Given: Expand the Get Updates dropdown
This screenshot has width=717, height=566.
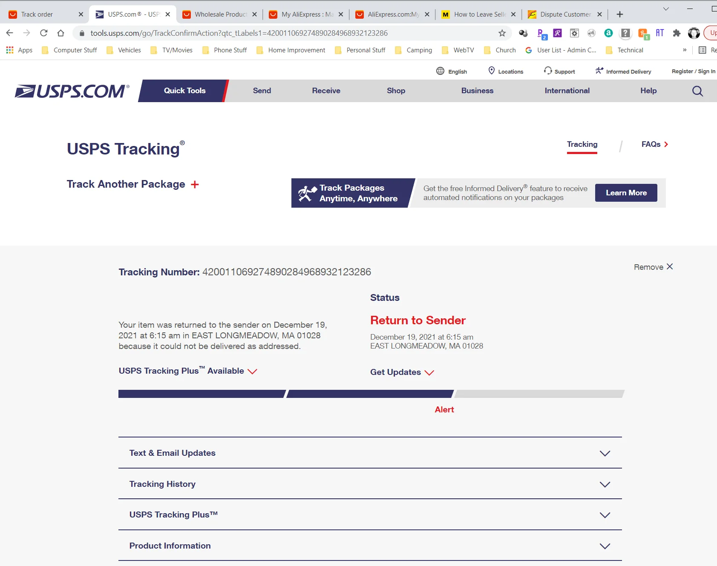Looking at the screenshot, I should [402, 372].
